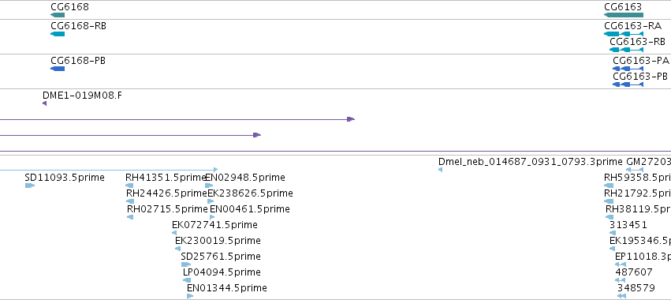Viewport: 671px width, 300px height.
Task: Click the EN02948.5prime EST arrow
Action: 209,186
